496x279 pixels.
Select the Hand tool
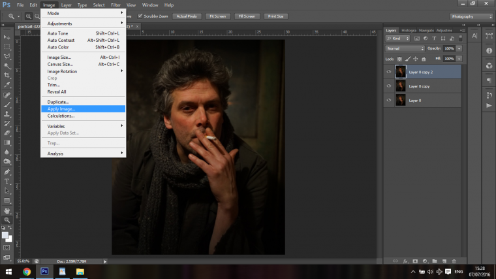click(x=7, y=210)
